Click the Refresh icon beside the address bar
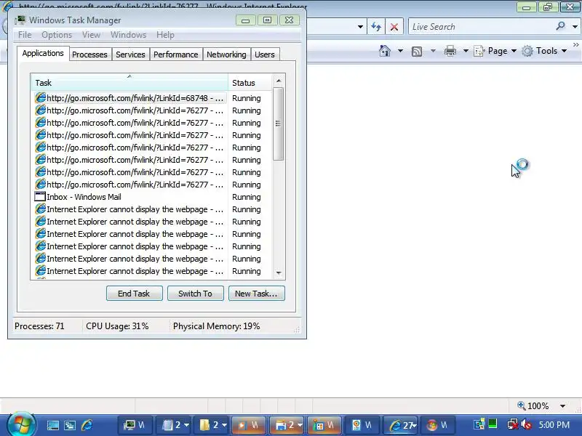Image resolution: width=582 pixels, height=436 pixels. coord(376,27)
